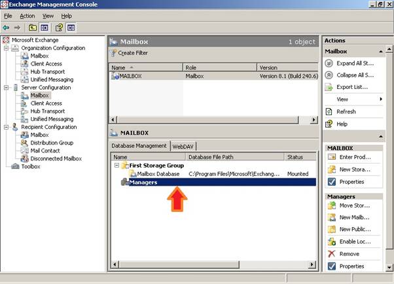This screenshot has height=284, width=394.
Task: Open Mail Contact node
Action: pos(45,151)
